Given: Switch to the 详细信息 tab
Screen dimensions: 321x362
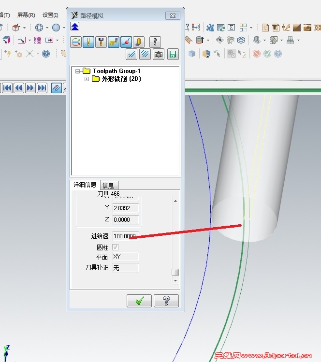Looking at the screenshot, I should coord(85,185).
